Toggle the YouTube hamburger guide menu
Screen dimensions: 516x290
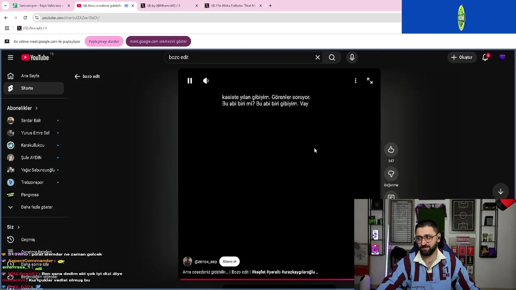tap(10, 57)
